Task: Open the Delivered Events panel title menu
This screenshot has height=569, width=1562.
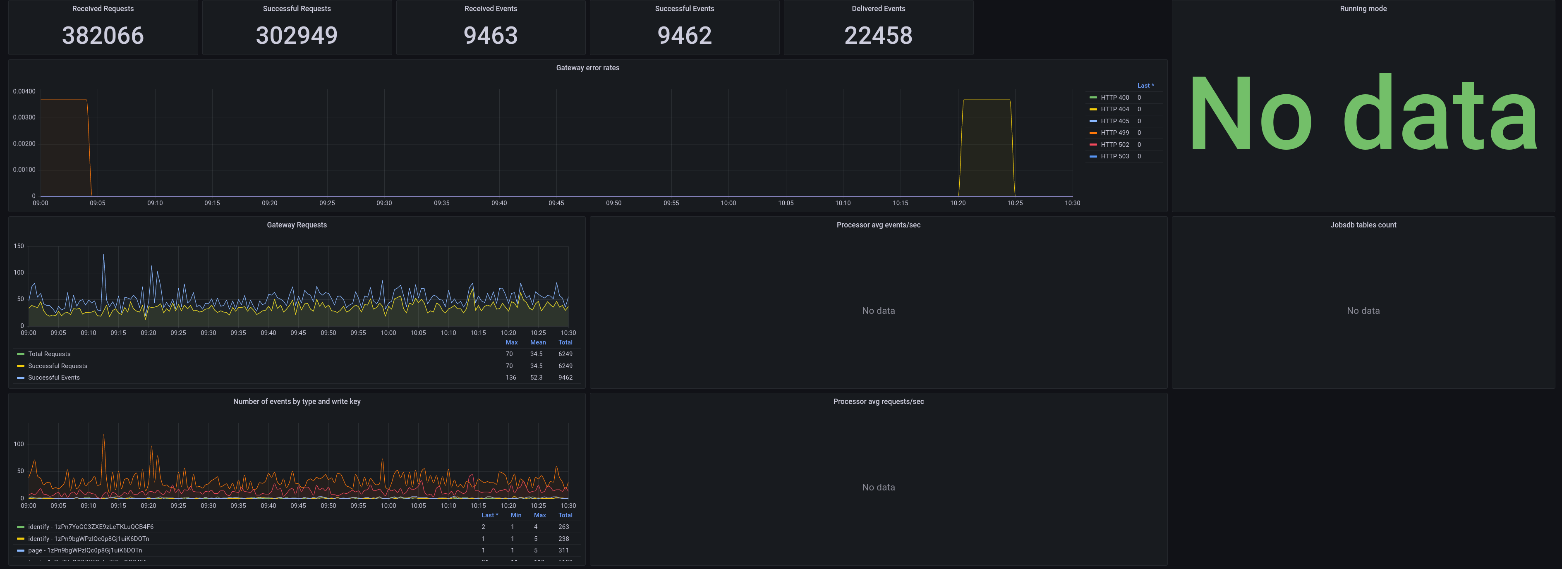Action: click(x=878, y=9)
